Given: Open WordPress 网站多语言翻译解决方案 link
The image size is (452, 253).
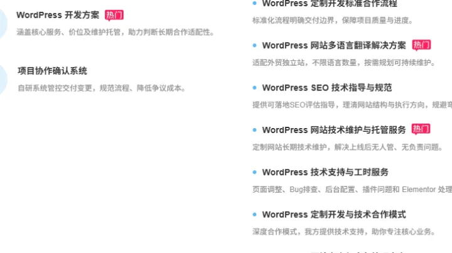Looking at the screenshot, I should [x=334, y=46].
